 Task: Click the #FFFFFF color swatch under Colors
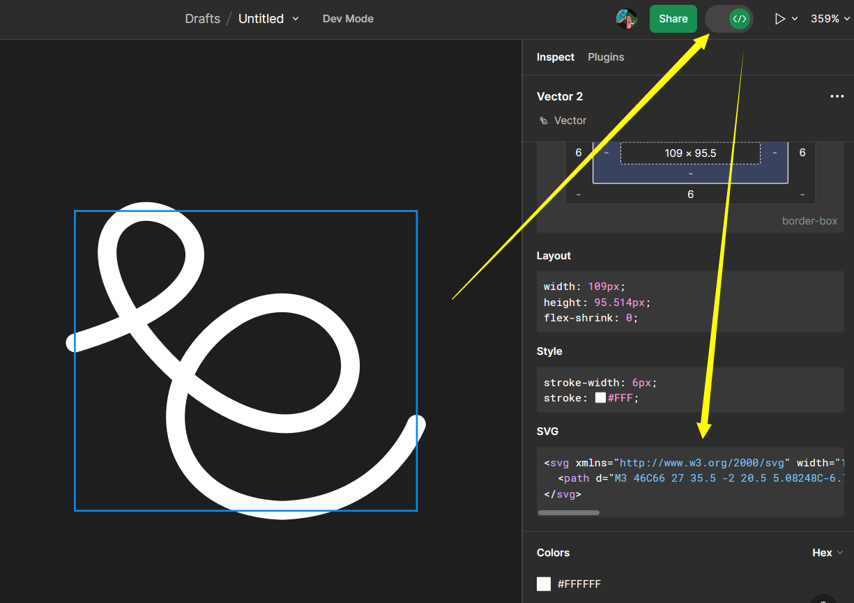click(543, 583)
